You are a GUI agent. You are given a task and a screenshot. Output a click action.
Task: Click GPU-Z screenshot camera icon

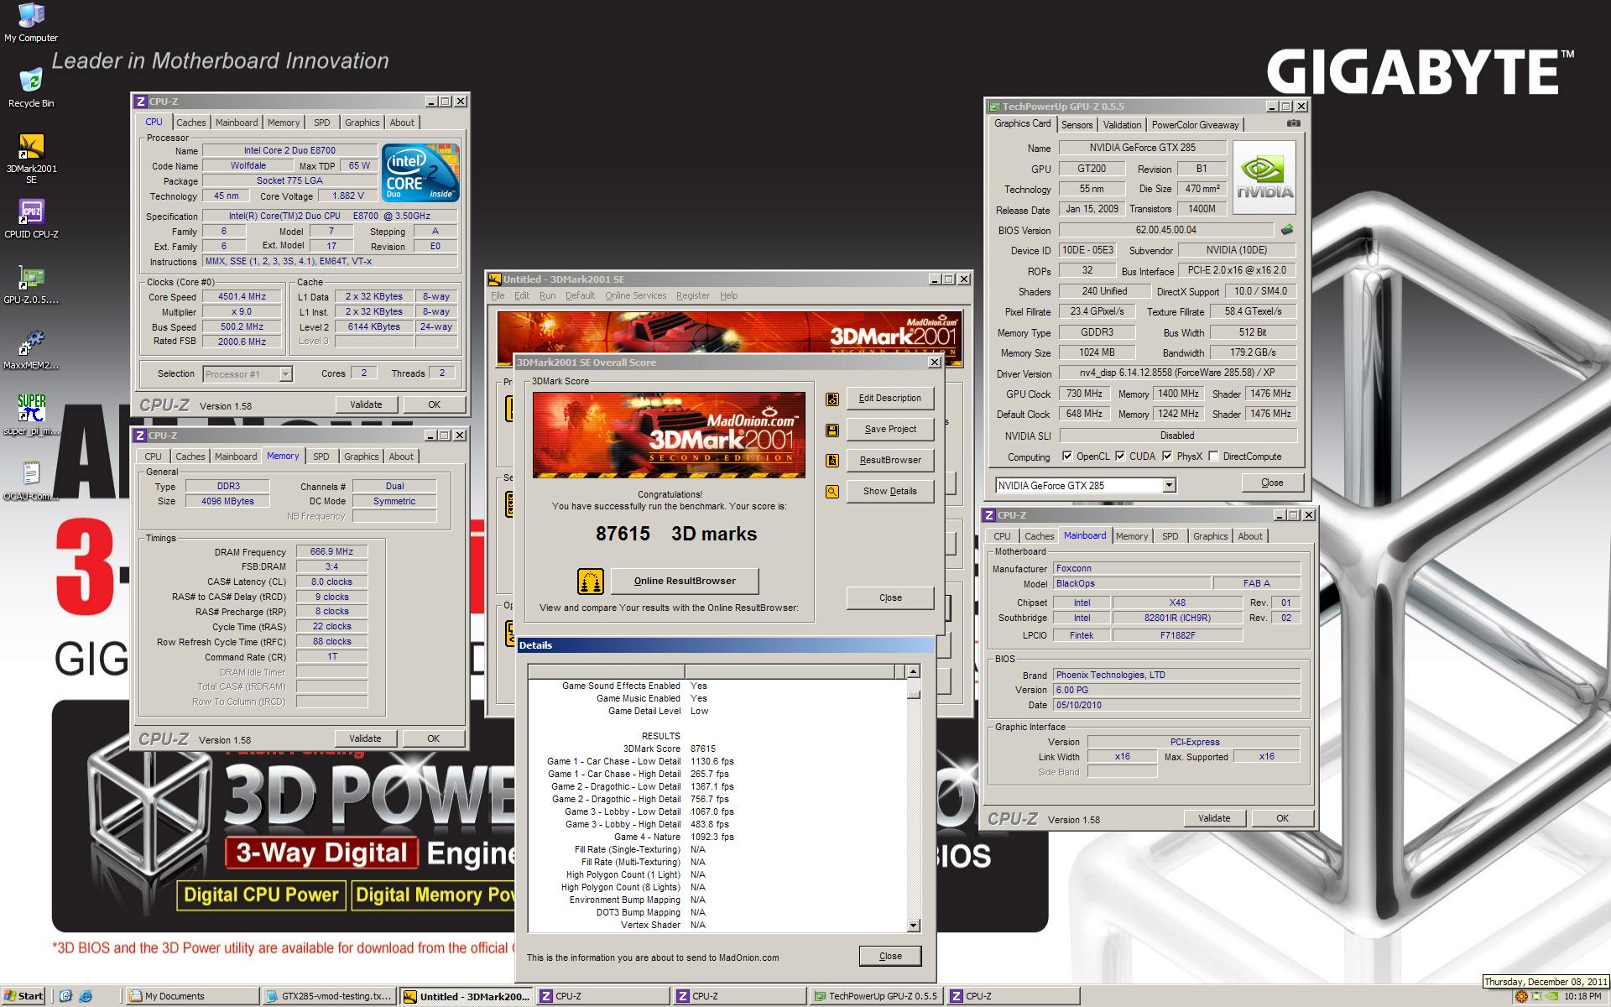click(1294, 123)
